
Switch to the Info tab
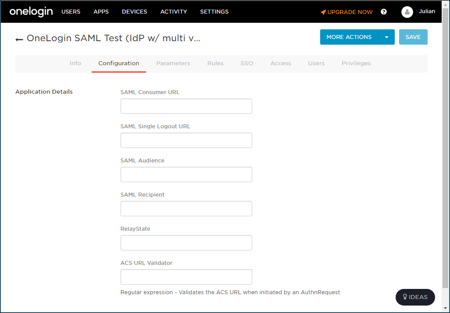(x=75, y=63)
